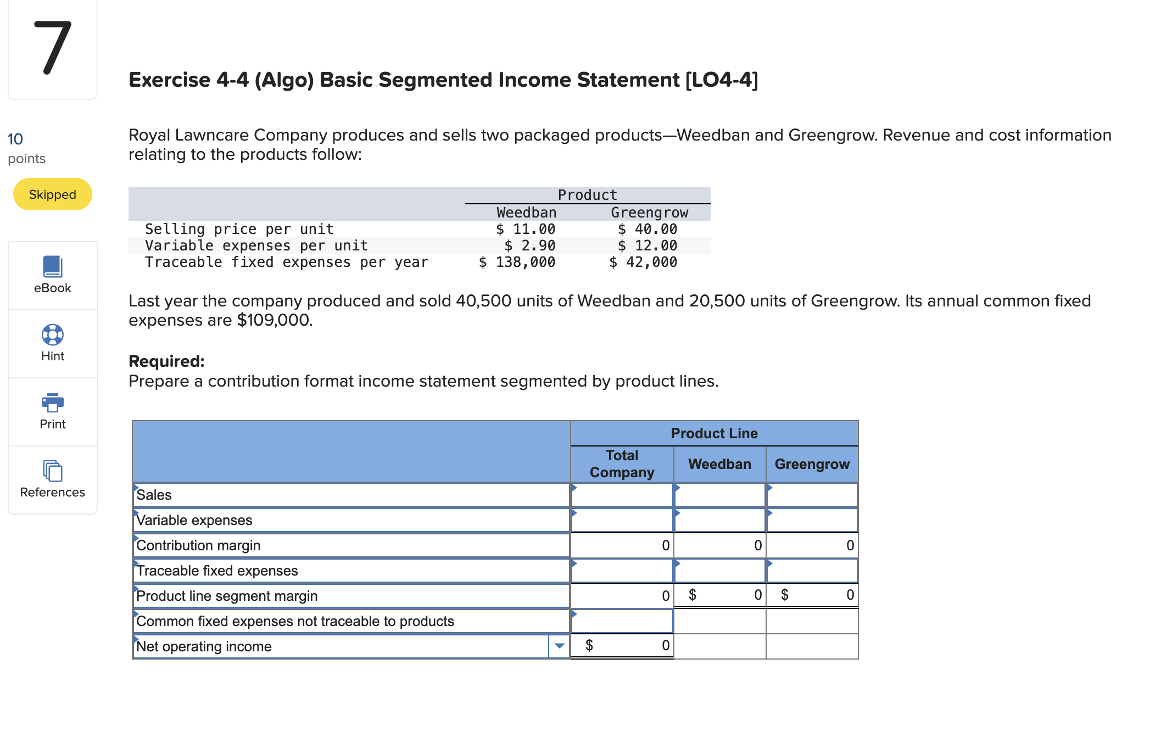
Task: Click the Weedban column header
Action: pyautogui.click(x=719, y=464)
